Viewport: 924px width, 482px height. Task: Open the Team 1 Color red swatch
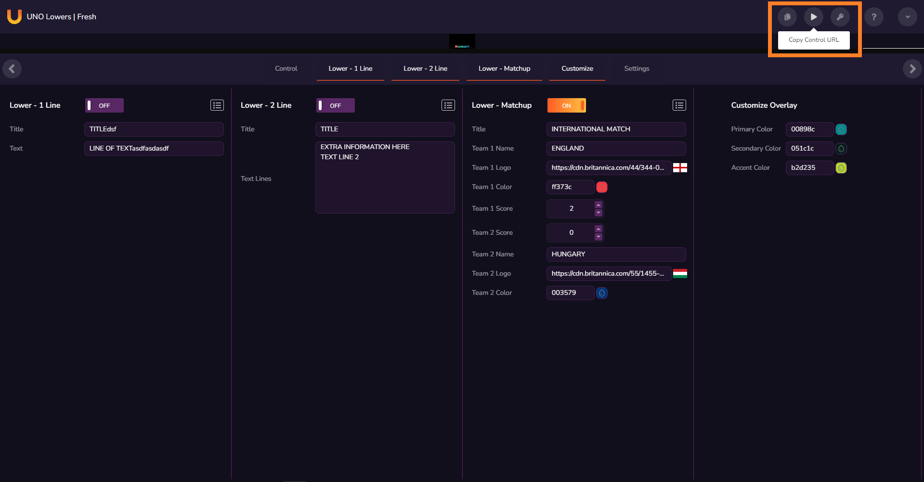pos(602,187)
